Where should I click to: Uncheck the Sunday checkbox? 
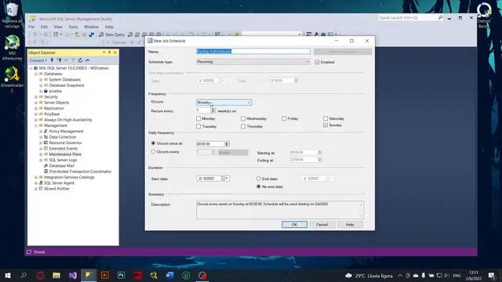(x=326, y=125)
